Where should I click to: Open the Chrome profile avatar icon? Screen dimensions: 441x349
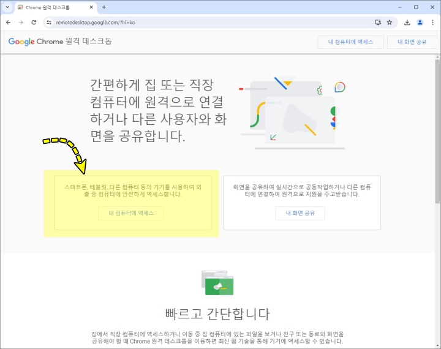click(420, 22)
